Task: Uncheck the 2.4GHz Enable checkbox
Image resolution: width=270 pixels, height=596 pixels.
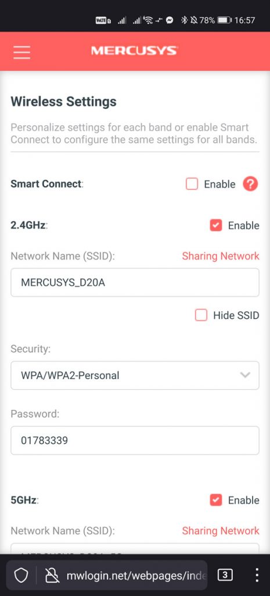Action: pyautogui.click(x=216, y=225)
